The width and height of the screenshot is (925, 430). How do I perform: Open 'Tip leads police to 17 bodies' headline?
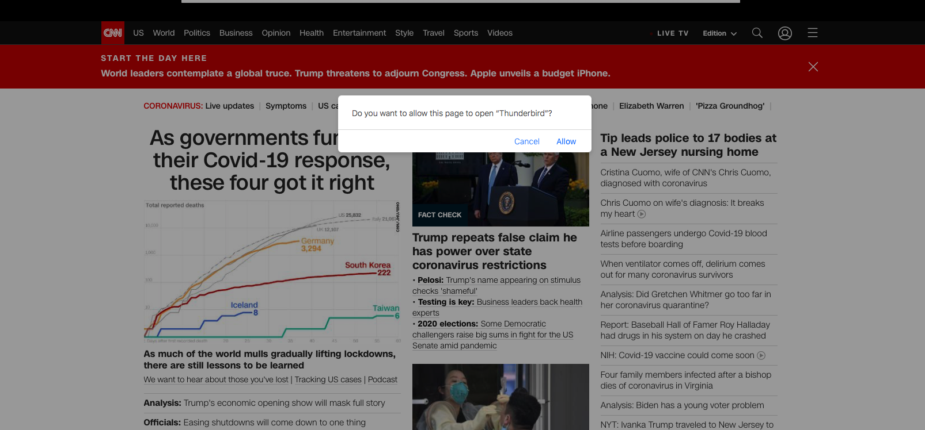pos(688,145)
